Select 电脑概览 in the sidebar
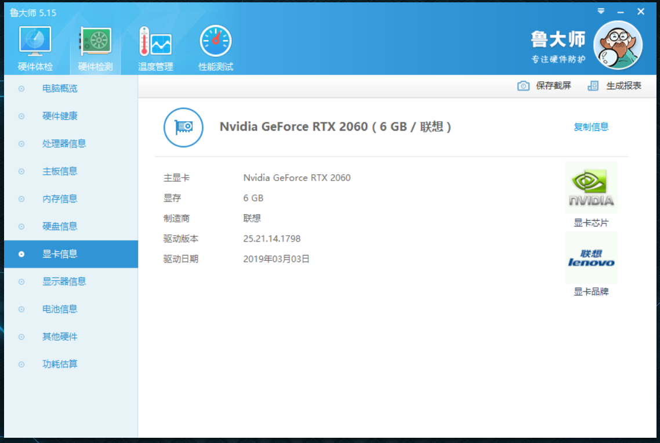This screenshot has width=660, height=443. [x=71, y=88]
